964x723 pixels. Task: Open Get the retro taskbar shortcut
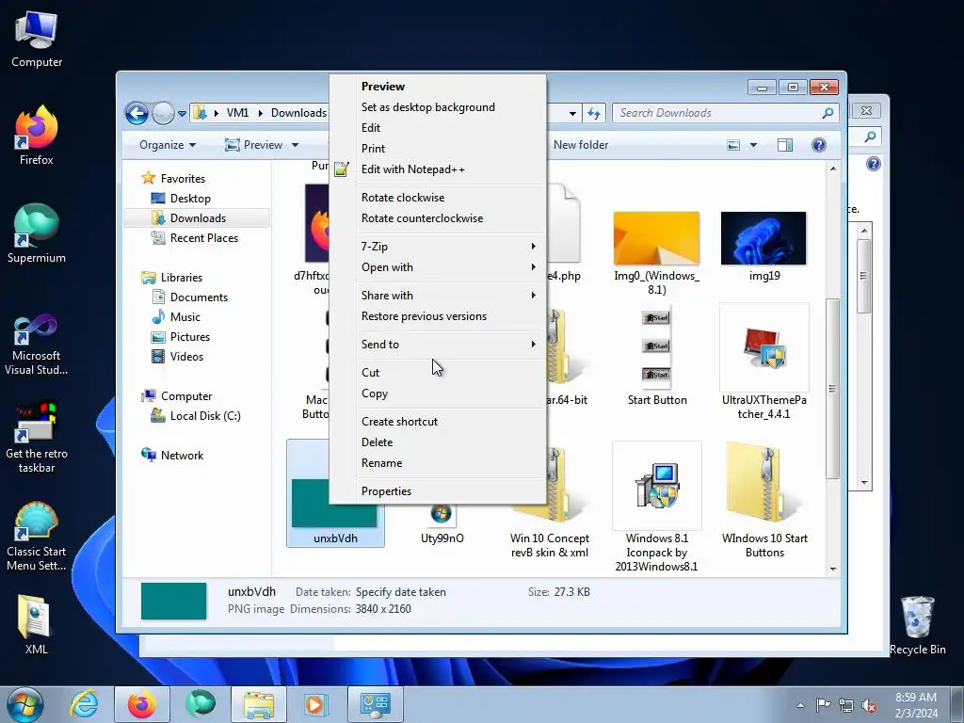click(37, 438)
